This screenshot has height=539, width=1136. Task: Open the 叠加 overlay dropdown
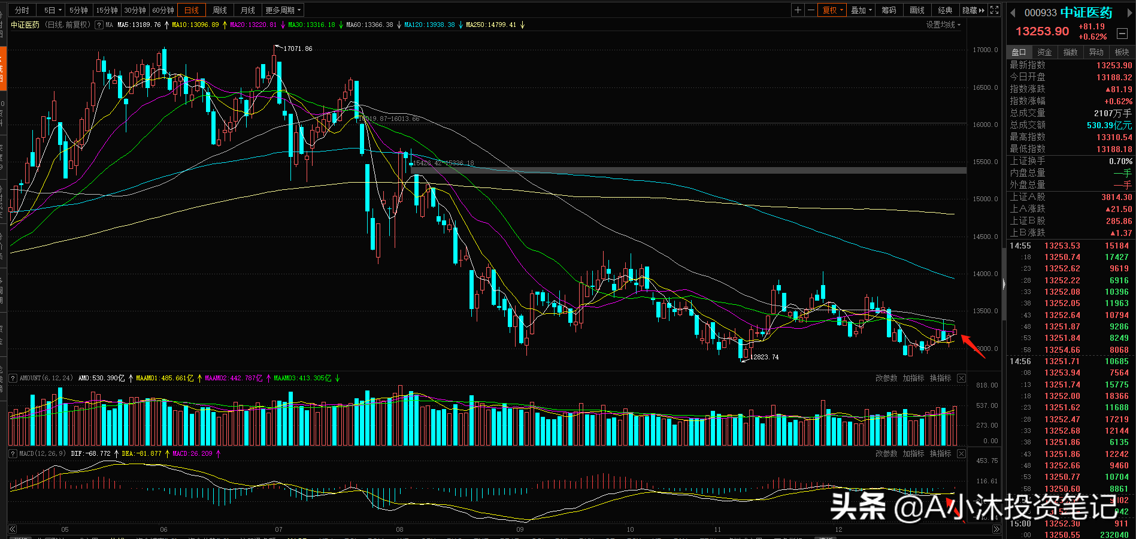coord(862,10)
